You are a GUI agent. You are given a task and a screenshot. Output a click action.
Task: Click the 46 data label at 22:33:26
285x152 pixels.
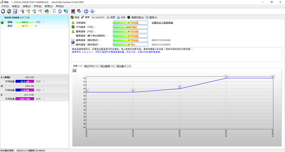coord(133,90)
